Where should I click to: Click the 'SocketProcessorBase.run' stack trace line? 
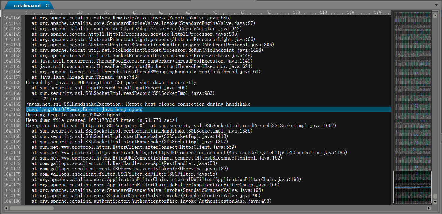(x=142, y=56)
